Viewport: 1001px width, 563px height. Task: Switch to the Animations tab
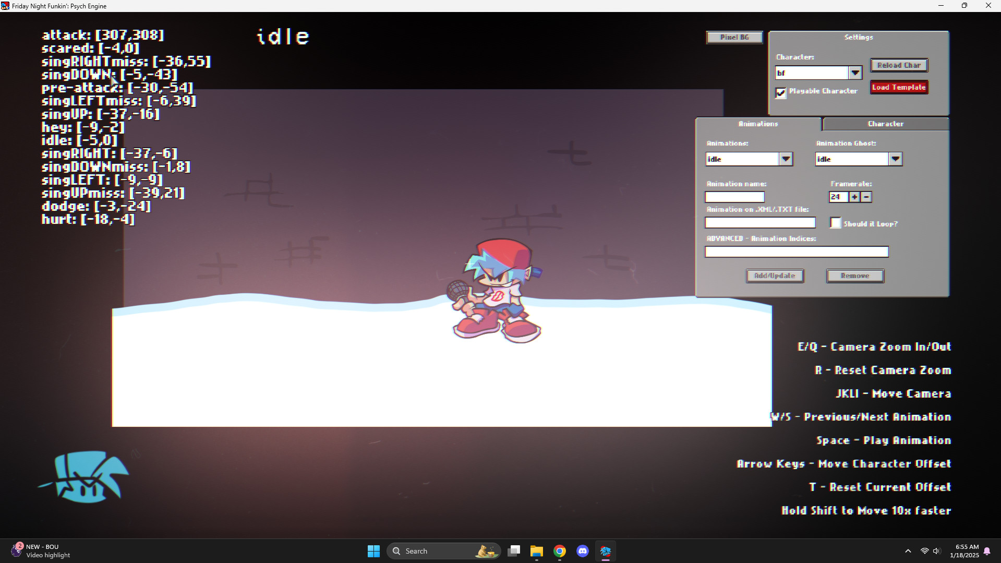[x=758, y=124]
